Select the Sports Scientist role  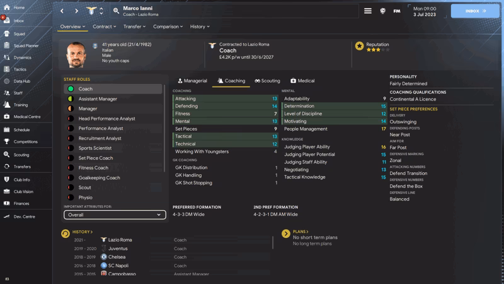(x=113, y=148)
